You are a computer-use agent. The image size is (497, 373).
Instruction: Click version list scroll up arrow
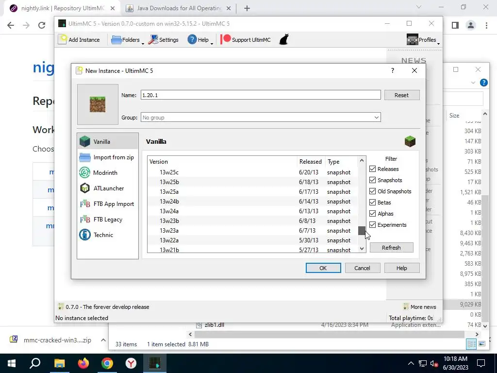pos(362,160)
